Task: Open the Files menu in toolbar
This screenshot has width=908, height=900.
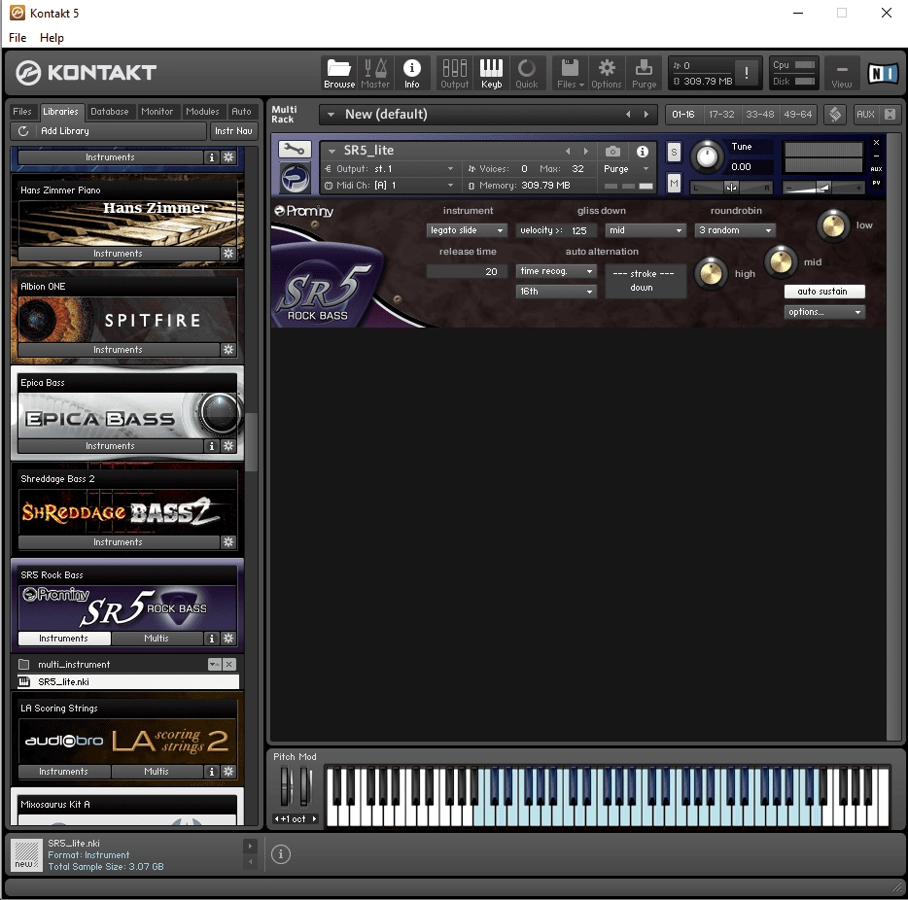Action: tap(571, 74)
